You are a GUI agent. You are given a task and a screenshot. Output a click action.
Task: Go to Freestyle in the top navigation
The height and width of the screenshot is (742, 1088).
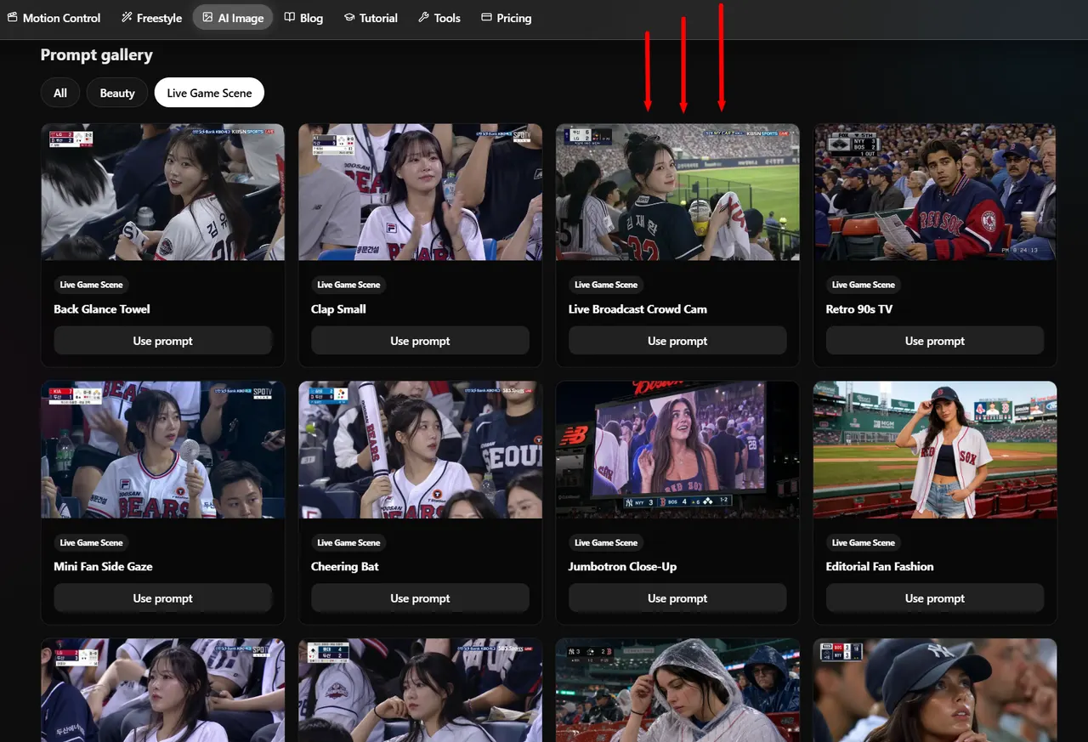point(151,18)
